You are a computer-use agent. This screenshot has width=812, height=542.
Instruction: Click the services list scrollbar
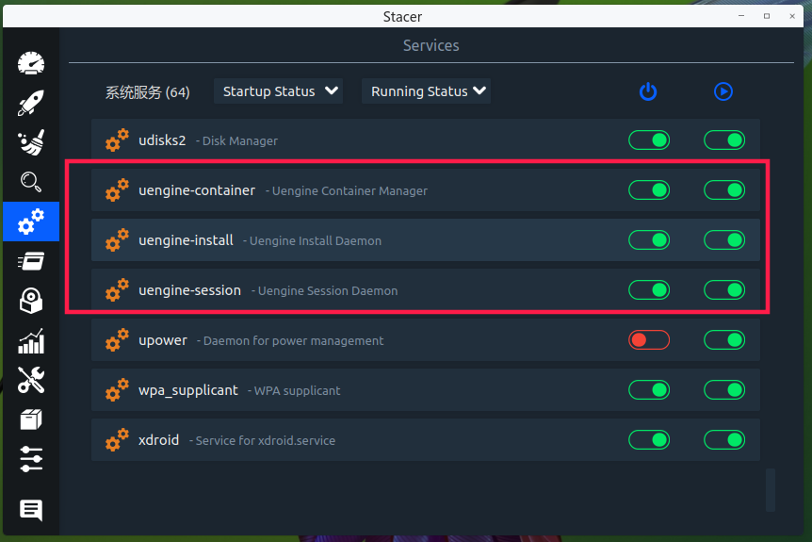coord(771,489)
